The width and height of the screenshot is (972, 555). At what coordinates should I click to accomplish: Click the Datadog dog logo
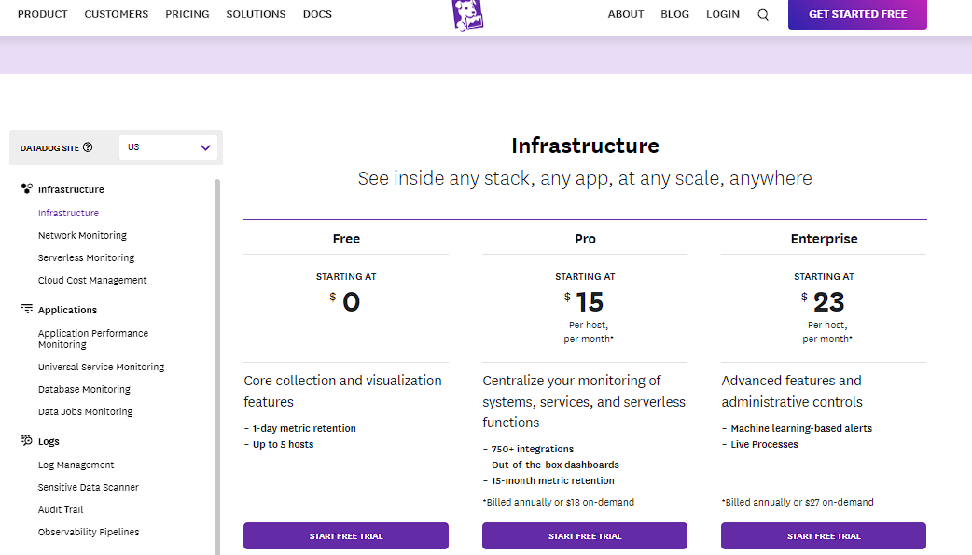tap(467, 15)
